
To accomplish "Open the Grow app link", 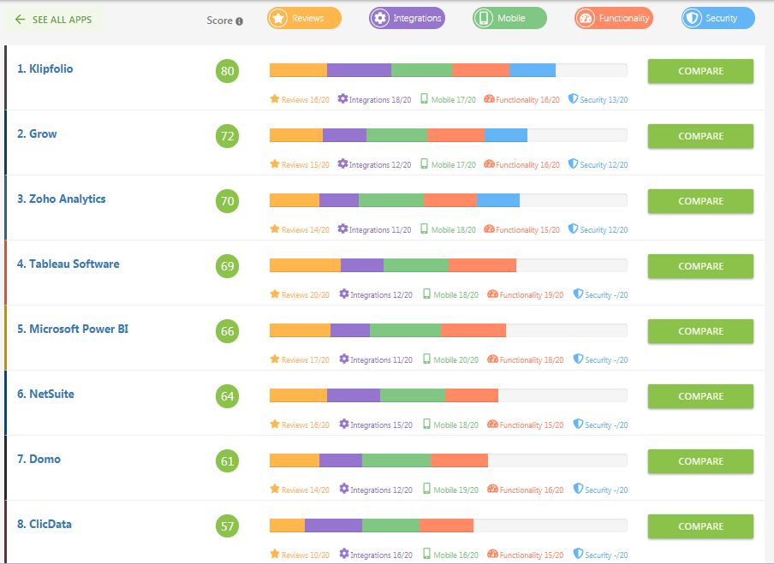I will point(37,134).
